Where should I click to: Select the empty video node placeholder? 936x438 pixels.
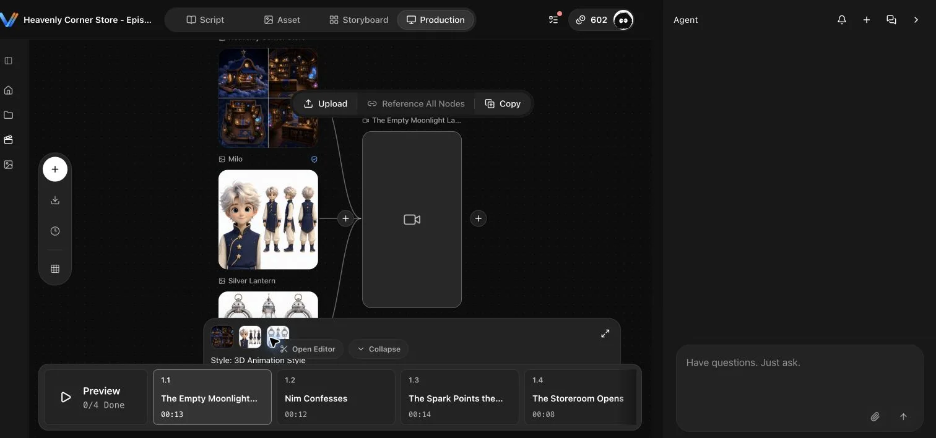(x=412, y=220)
